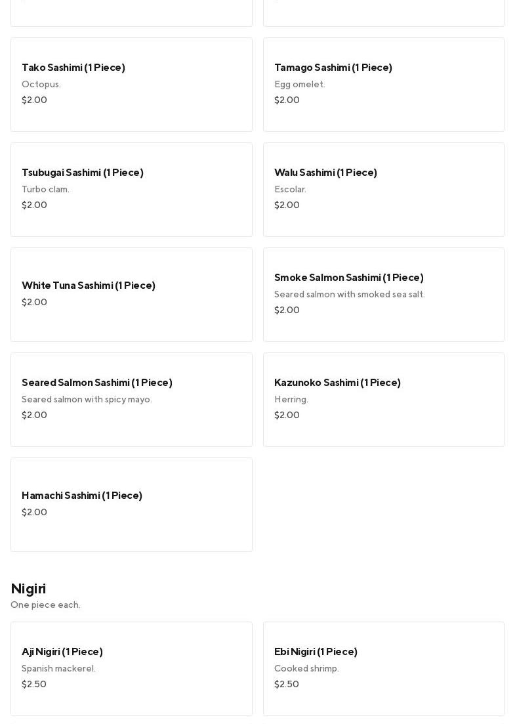Open the Tako Sashimi (1 Piece) item
The height and width of the screenshot is (724, 515).
[131, 85]
